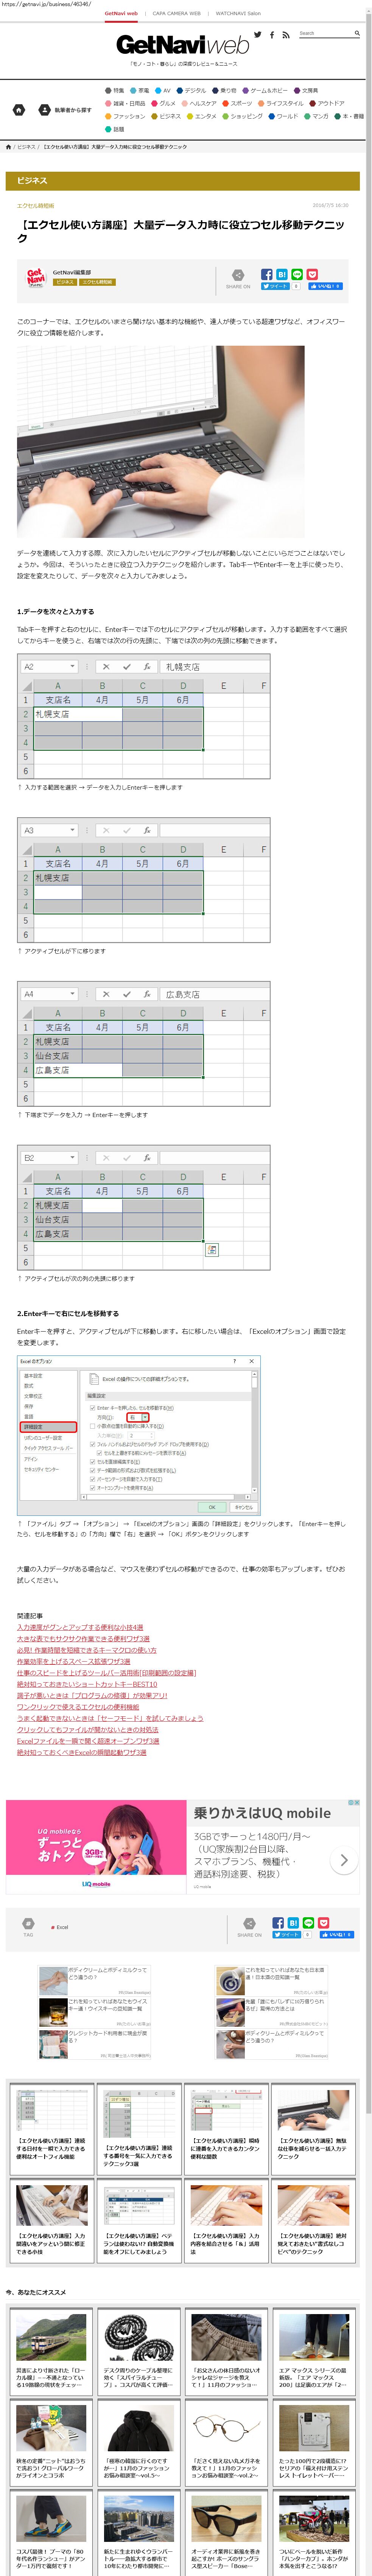Click the magnifier icon in the search box
The width and height of the screenshot is (372, 2576).
tap(356, 33)
